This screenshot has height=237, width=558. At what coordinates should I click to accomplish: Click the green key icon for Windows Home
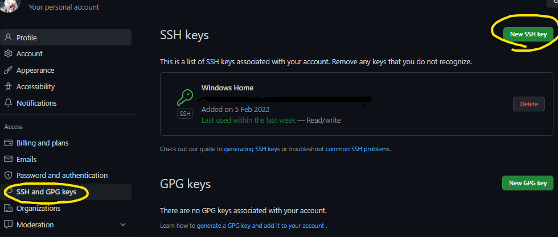pos(184,99)
